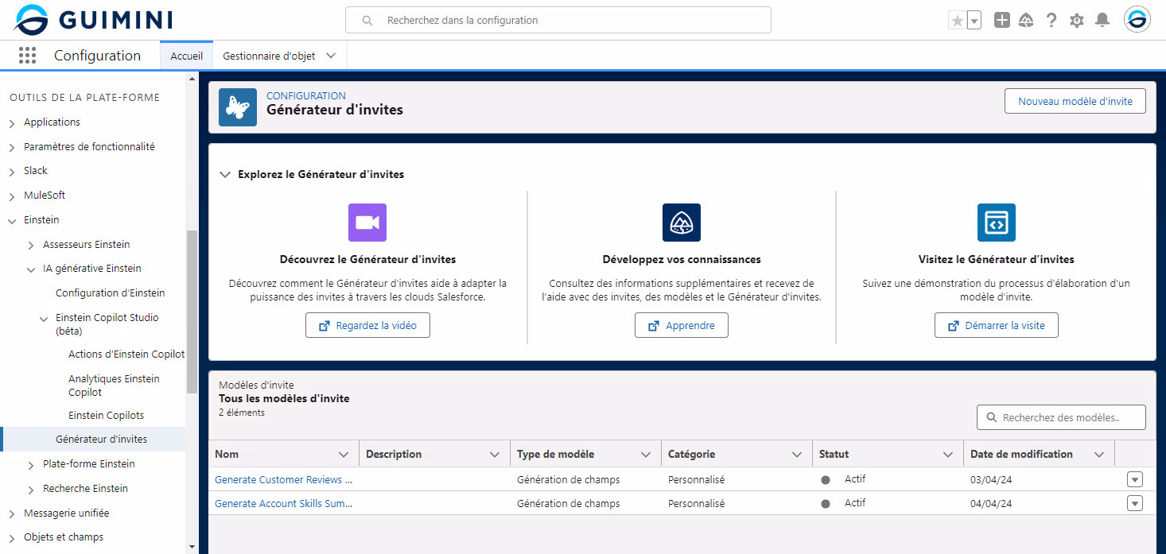Viewport: 1166px width, 554px height.
Task: Open row actions for Generate Account Skills
Action: tap(1135, 503)
